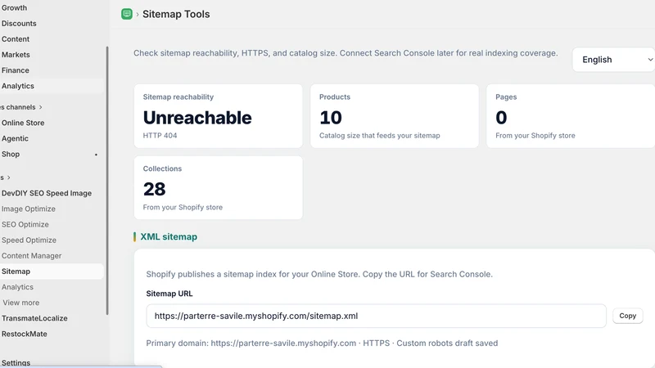Go to Speed Optimize page

(29, 240)
